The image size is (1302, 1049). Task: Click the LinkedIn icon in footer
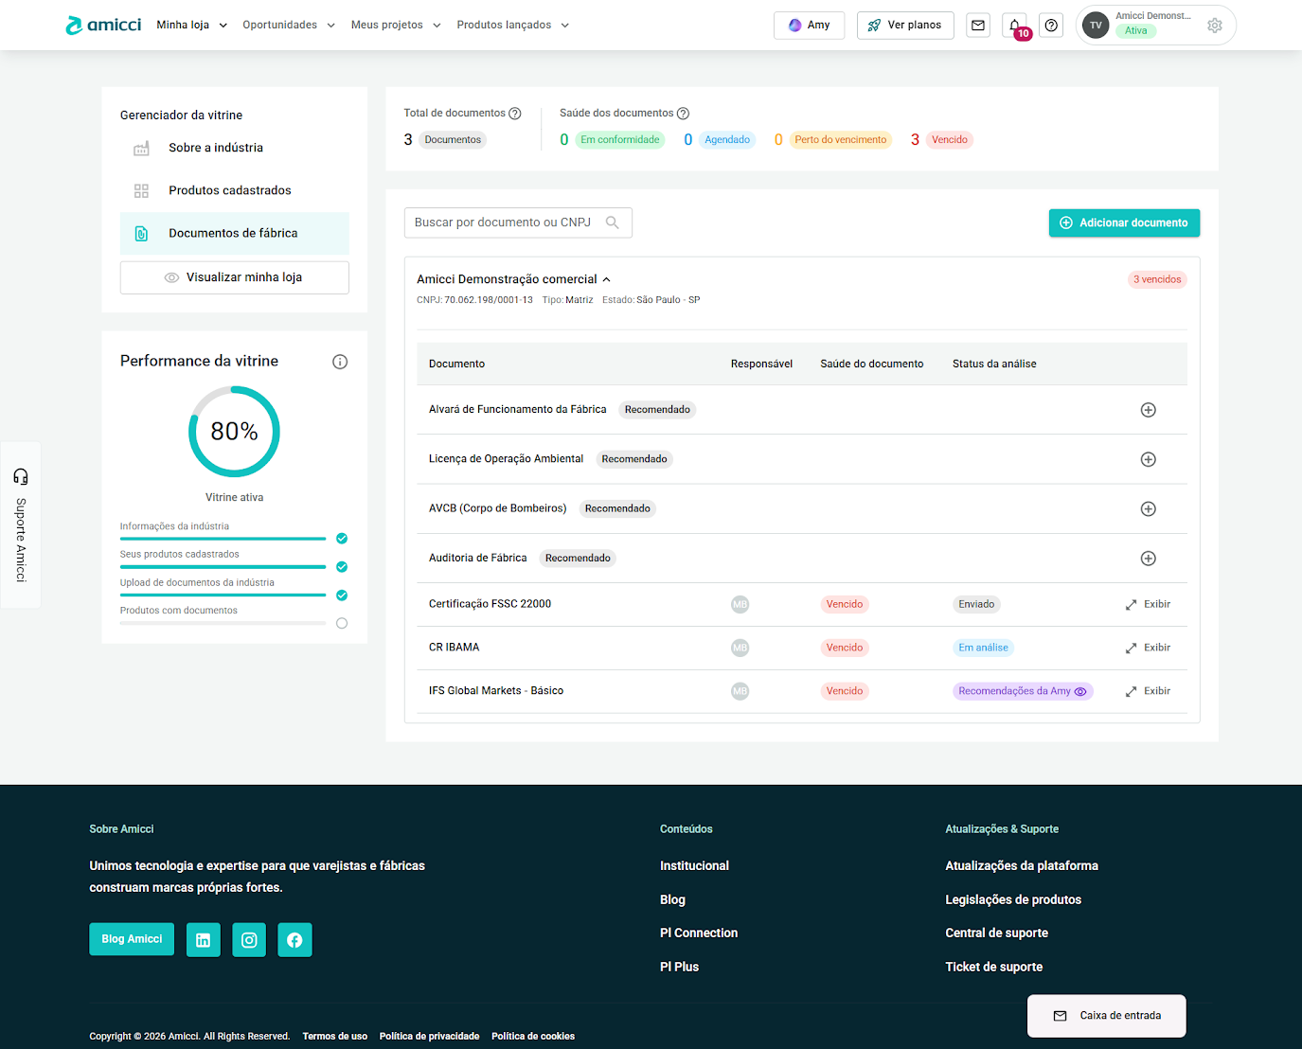coord(204,940)
